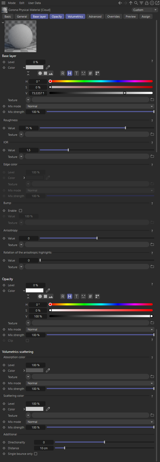Collapse the material preview with its arrow

[x=3, y=22]
